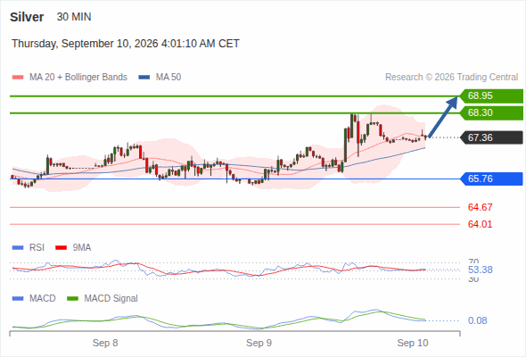
Task: Click the MA 20 + Bollinger Bands label
Action: click(78, 78)
